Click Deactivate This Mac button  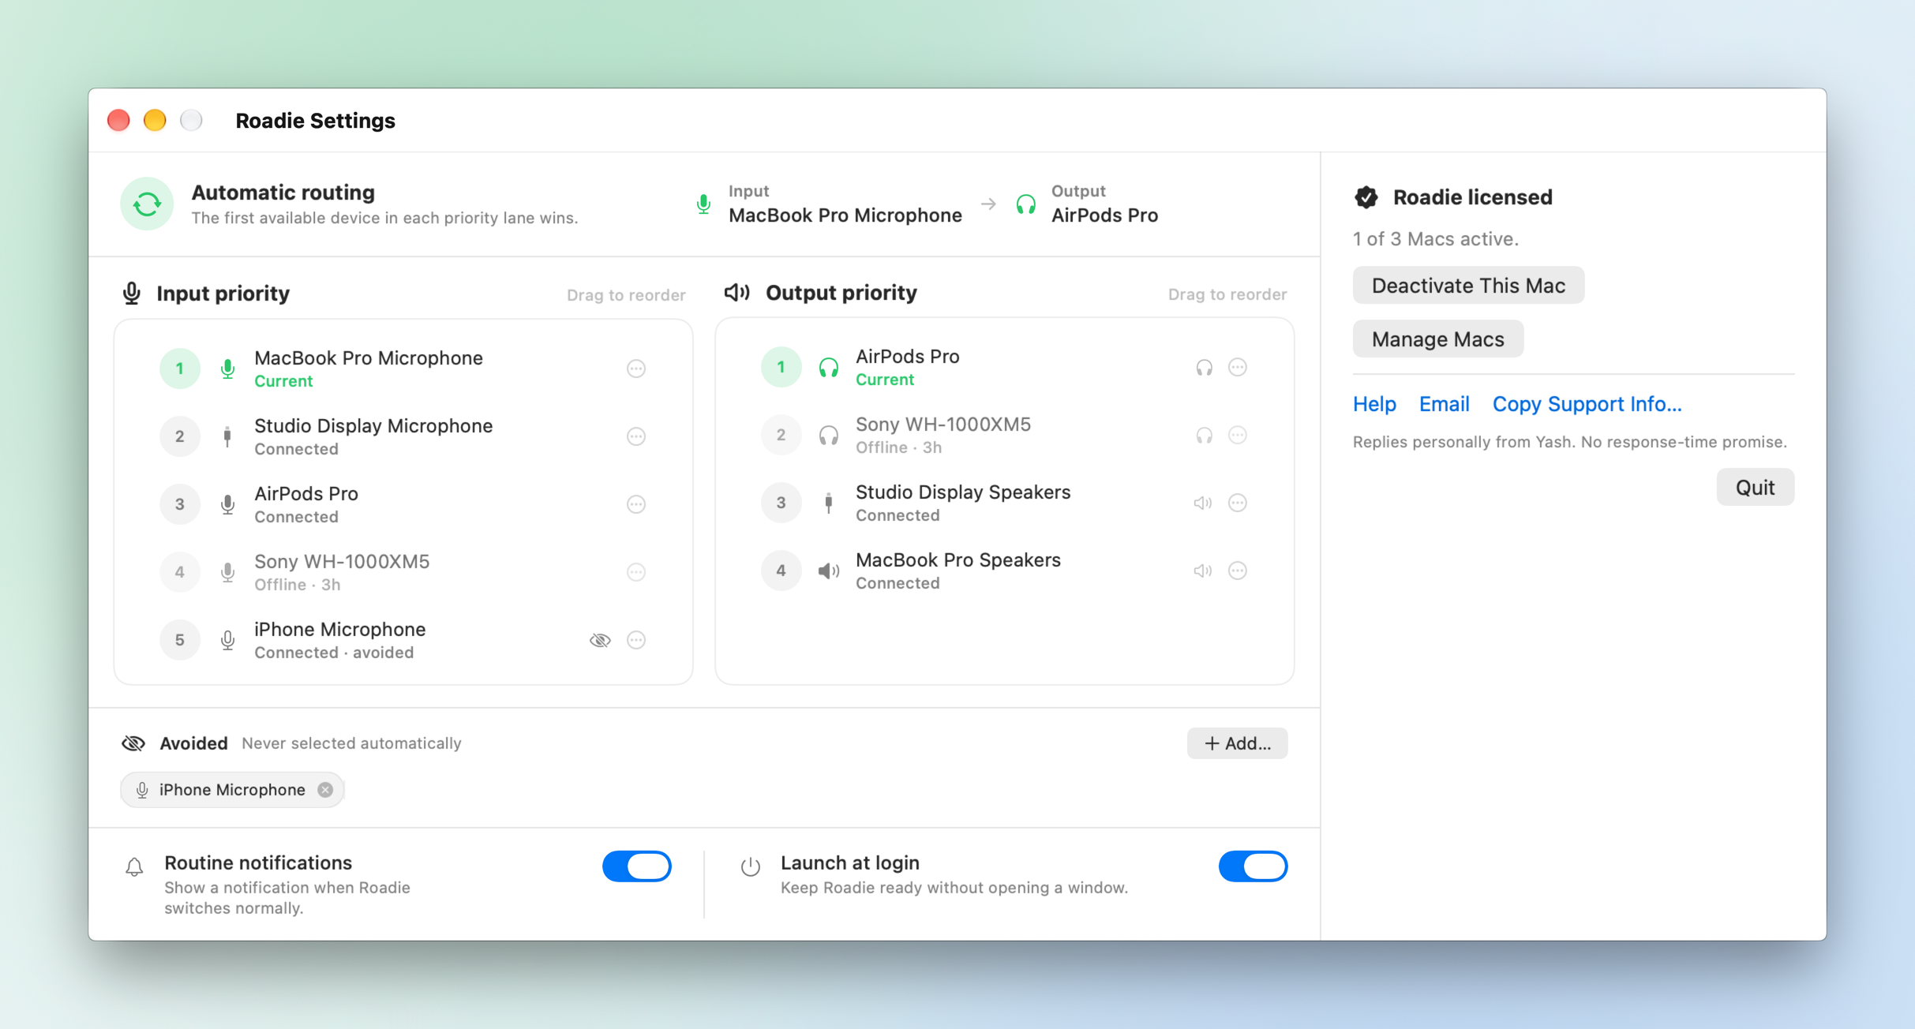(x=1468, y=286)
